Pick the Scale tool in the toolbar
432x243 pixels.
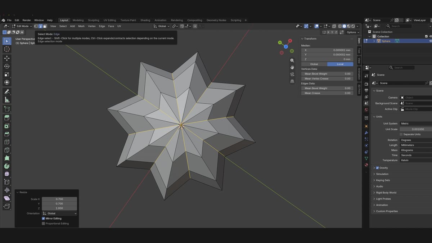pyautogui.click(x=7, y=75)
